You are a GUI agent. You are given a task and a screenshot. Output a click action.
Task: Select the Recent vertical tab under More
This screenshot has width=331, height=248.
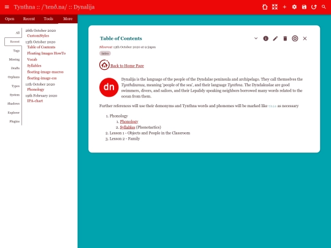13,42
